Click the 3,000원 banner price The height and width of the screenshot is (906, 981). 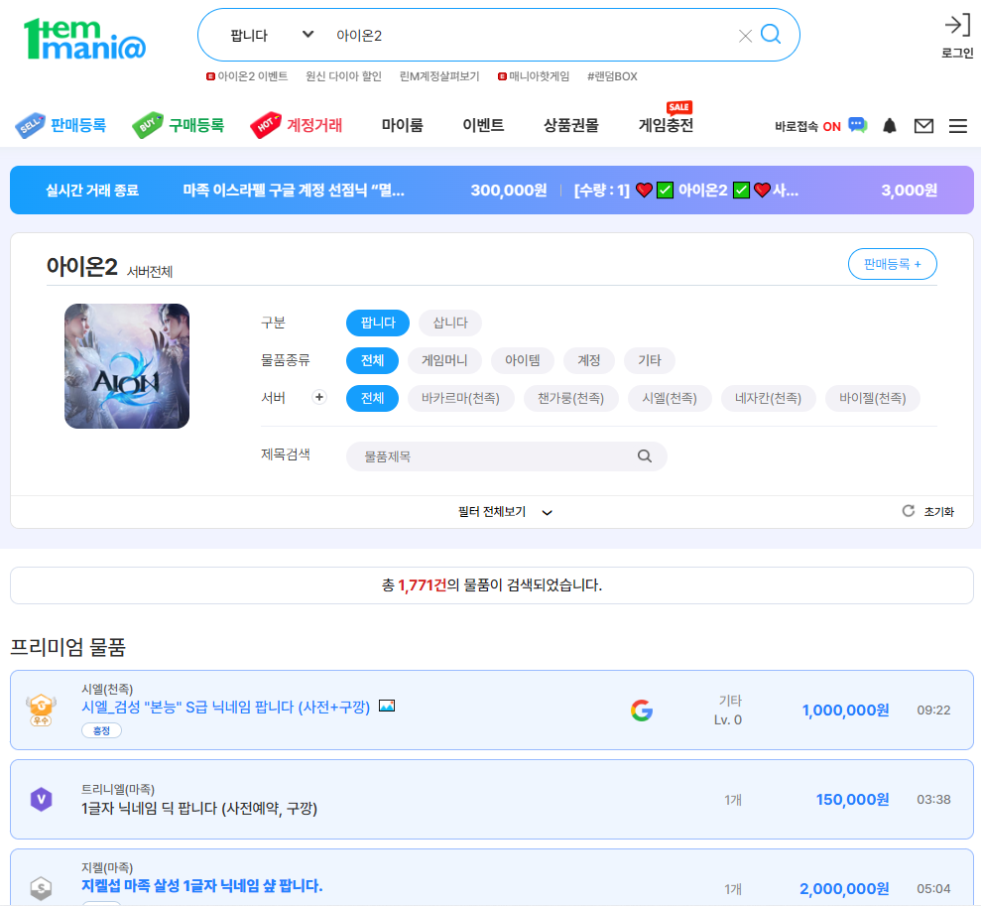point(909,191)
